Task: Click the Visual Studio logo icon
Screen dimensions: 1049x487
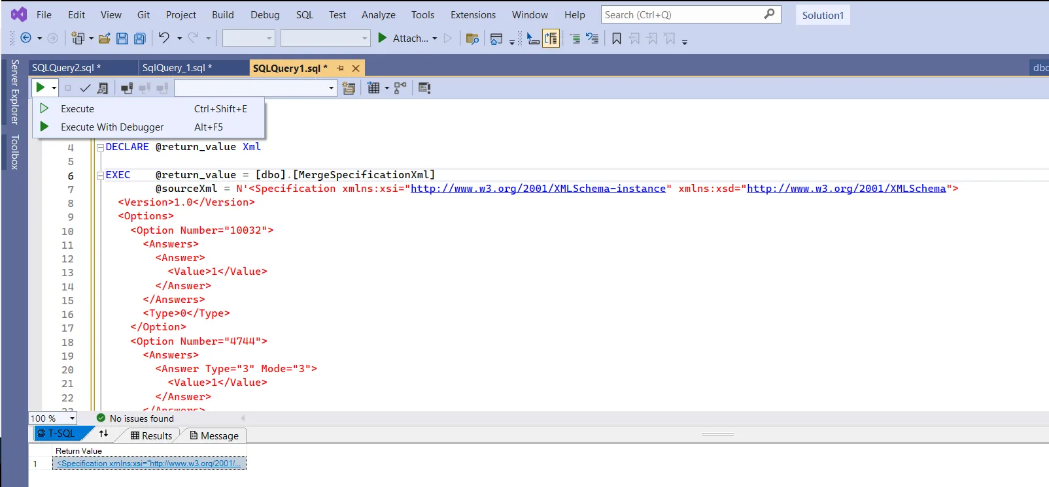Action: pyautogui.click(x=19, y=14)
